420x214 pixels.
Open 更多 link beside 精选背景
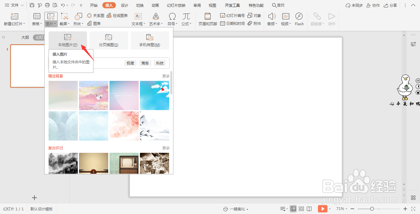[166, 76]
